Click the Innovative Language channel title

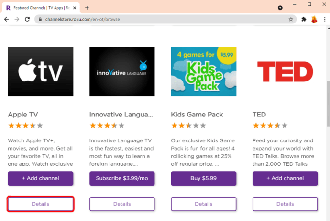(121, 115)
